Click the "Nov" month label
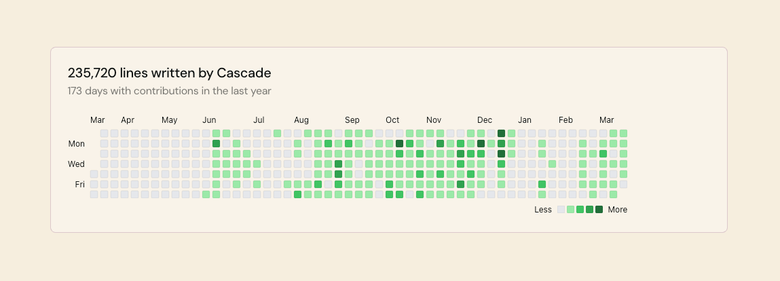The height and width of the screenshot is (281, 780). pos(434,120)
